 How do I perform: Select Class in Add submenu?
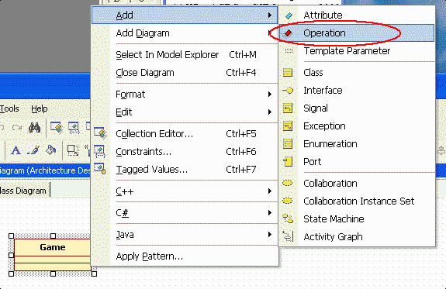click(357, 73)
